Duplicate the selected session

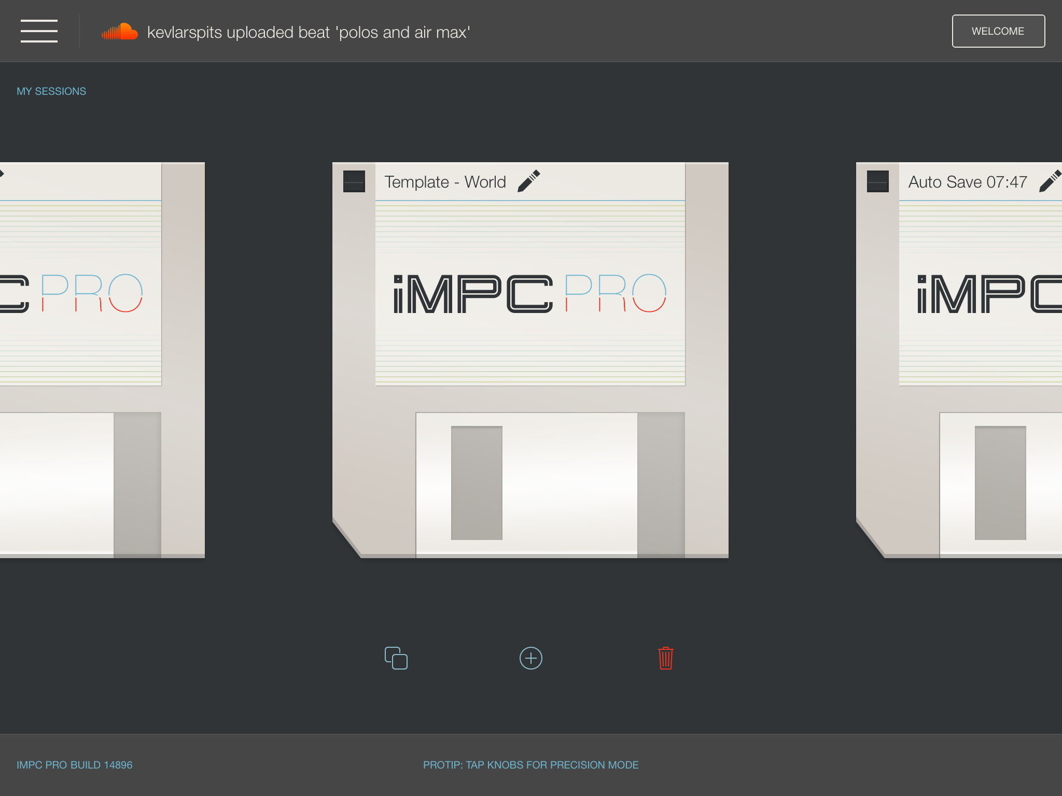coord(396,658)
